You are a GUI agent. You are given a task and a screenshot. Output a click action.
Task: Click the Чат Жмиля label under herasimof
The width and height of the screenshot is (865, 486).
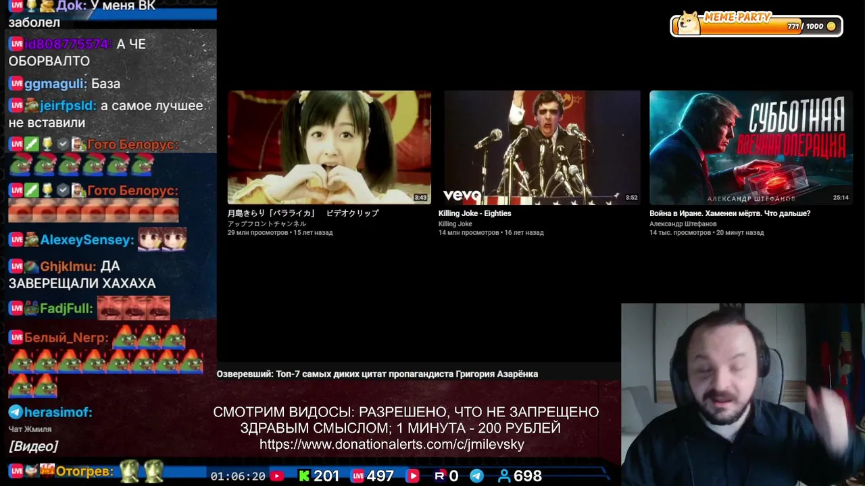coord(30,429)
